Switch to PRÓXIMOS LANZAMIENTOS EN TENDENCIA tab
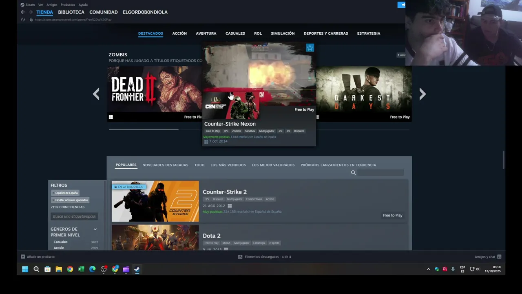Screen dimensions: 522x294 tap(338, 165)
